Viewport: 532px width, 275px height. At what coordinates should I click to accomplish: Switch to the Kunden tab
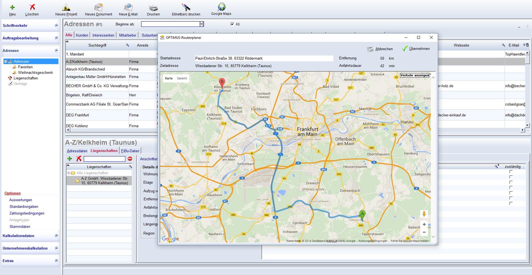point(82,35)
